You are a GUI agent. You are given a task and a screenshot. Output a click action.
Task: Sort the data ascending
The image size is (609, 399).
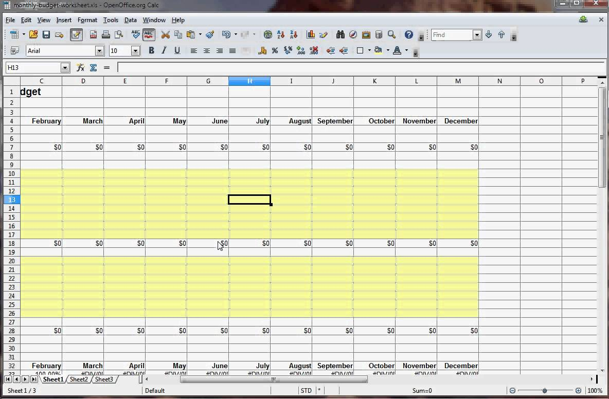(281, 34)
